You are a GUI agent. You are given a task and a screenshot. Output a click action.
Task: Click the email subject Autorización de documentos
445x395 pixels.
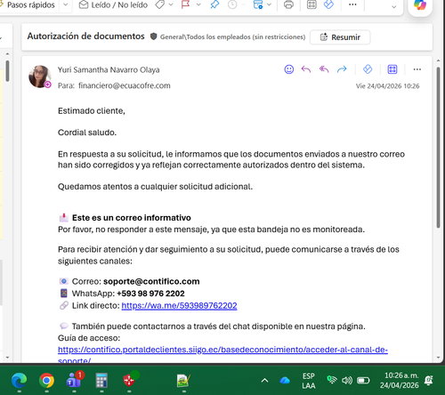(85, 36)
